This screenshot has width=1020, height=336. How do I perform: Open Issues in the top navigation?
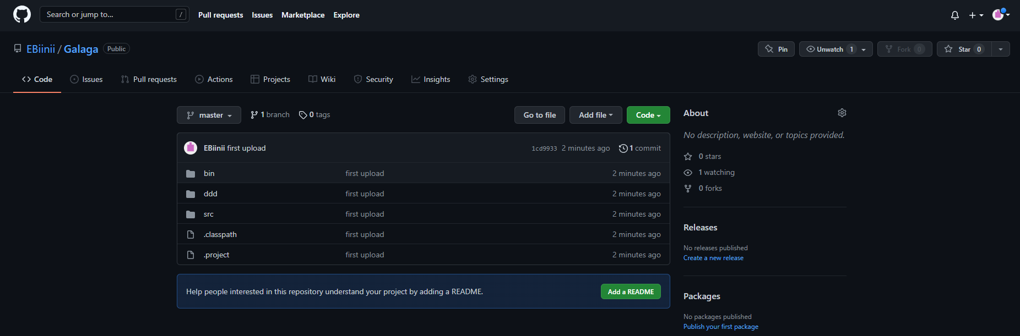point(262,15)
